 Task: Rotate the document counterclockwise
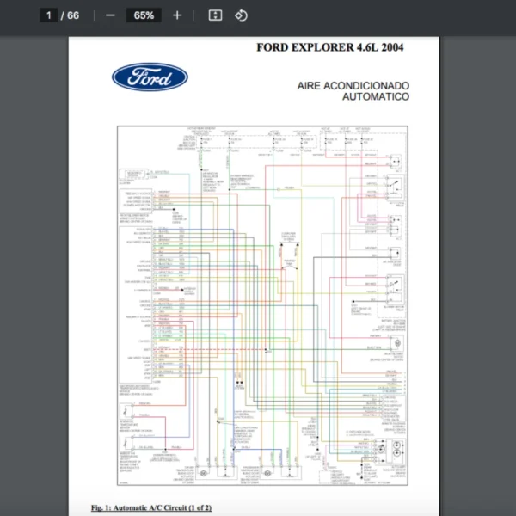point(241,15)
